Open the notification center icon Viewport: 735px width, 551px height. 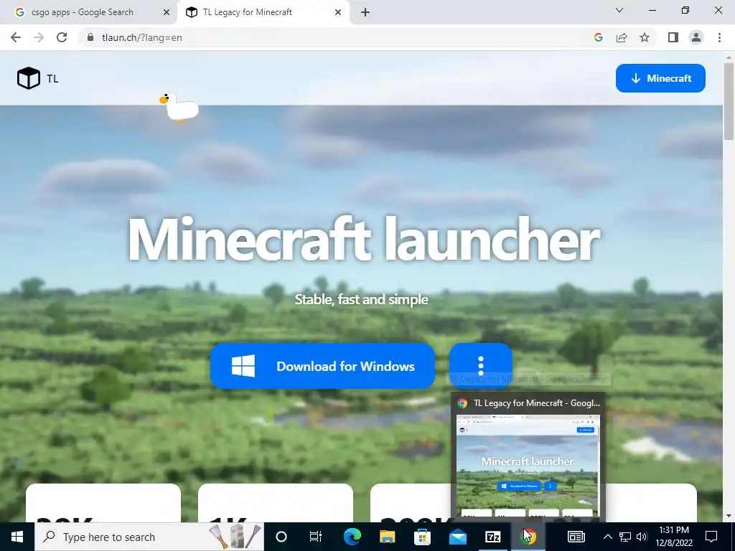click(x=711, y=537)
